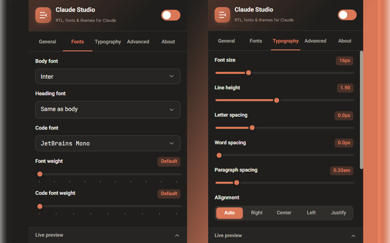Screen dimensions: 390x243
Task: Switch to Fonts tab in the Typography panel
Action: 256,41
